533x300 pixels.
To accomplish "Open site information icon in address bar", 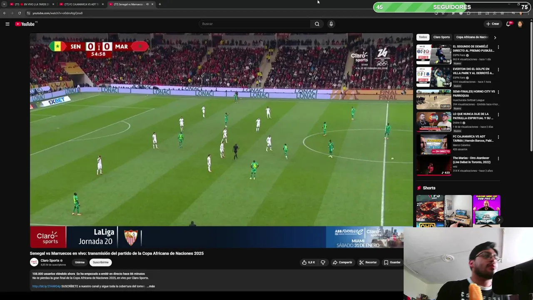I will click(28, 13).
